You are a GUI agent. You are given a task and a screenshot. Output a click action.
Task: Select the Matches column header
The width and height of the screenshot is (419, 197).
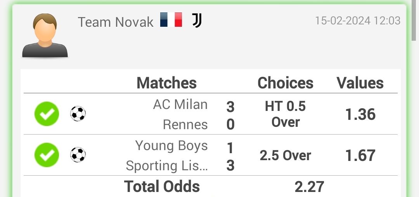click(x=167, y=83)
